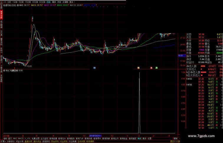Screen dimensions: 223x143
Task: Select the 1分钟 period tab
Action: (x=15, y=2)
